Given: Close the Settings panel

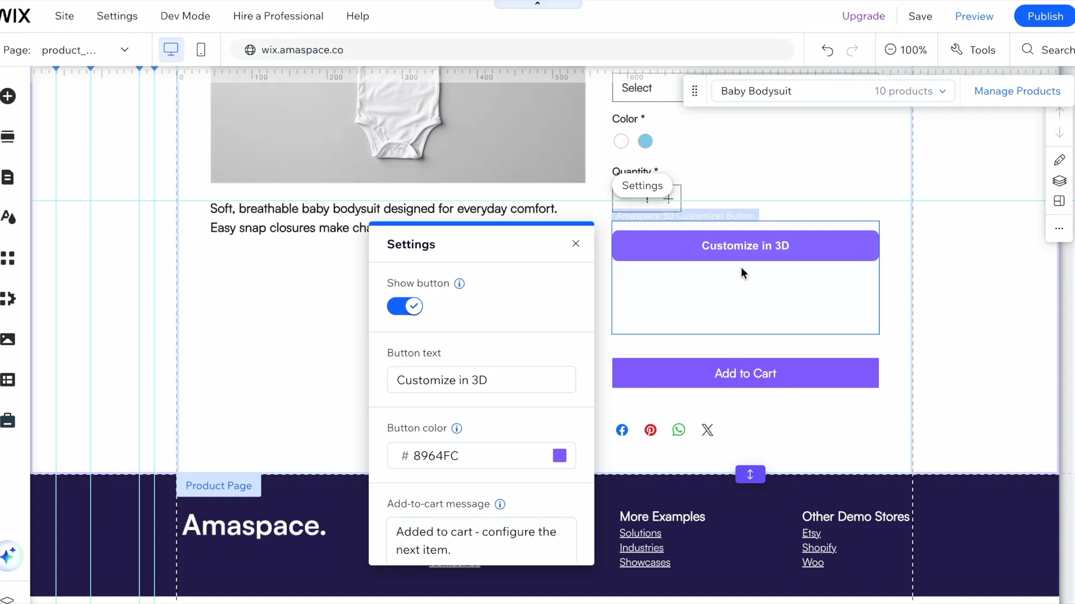Looking at the screenshot, I should [x=576, y=244].
